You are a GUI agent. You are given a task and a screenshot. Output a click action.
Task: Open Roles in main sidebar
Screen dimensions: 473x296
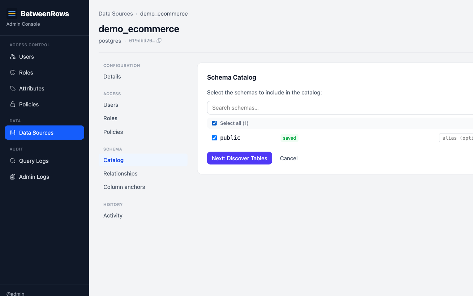click(44, 73)
